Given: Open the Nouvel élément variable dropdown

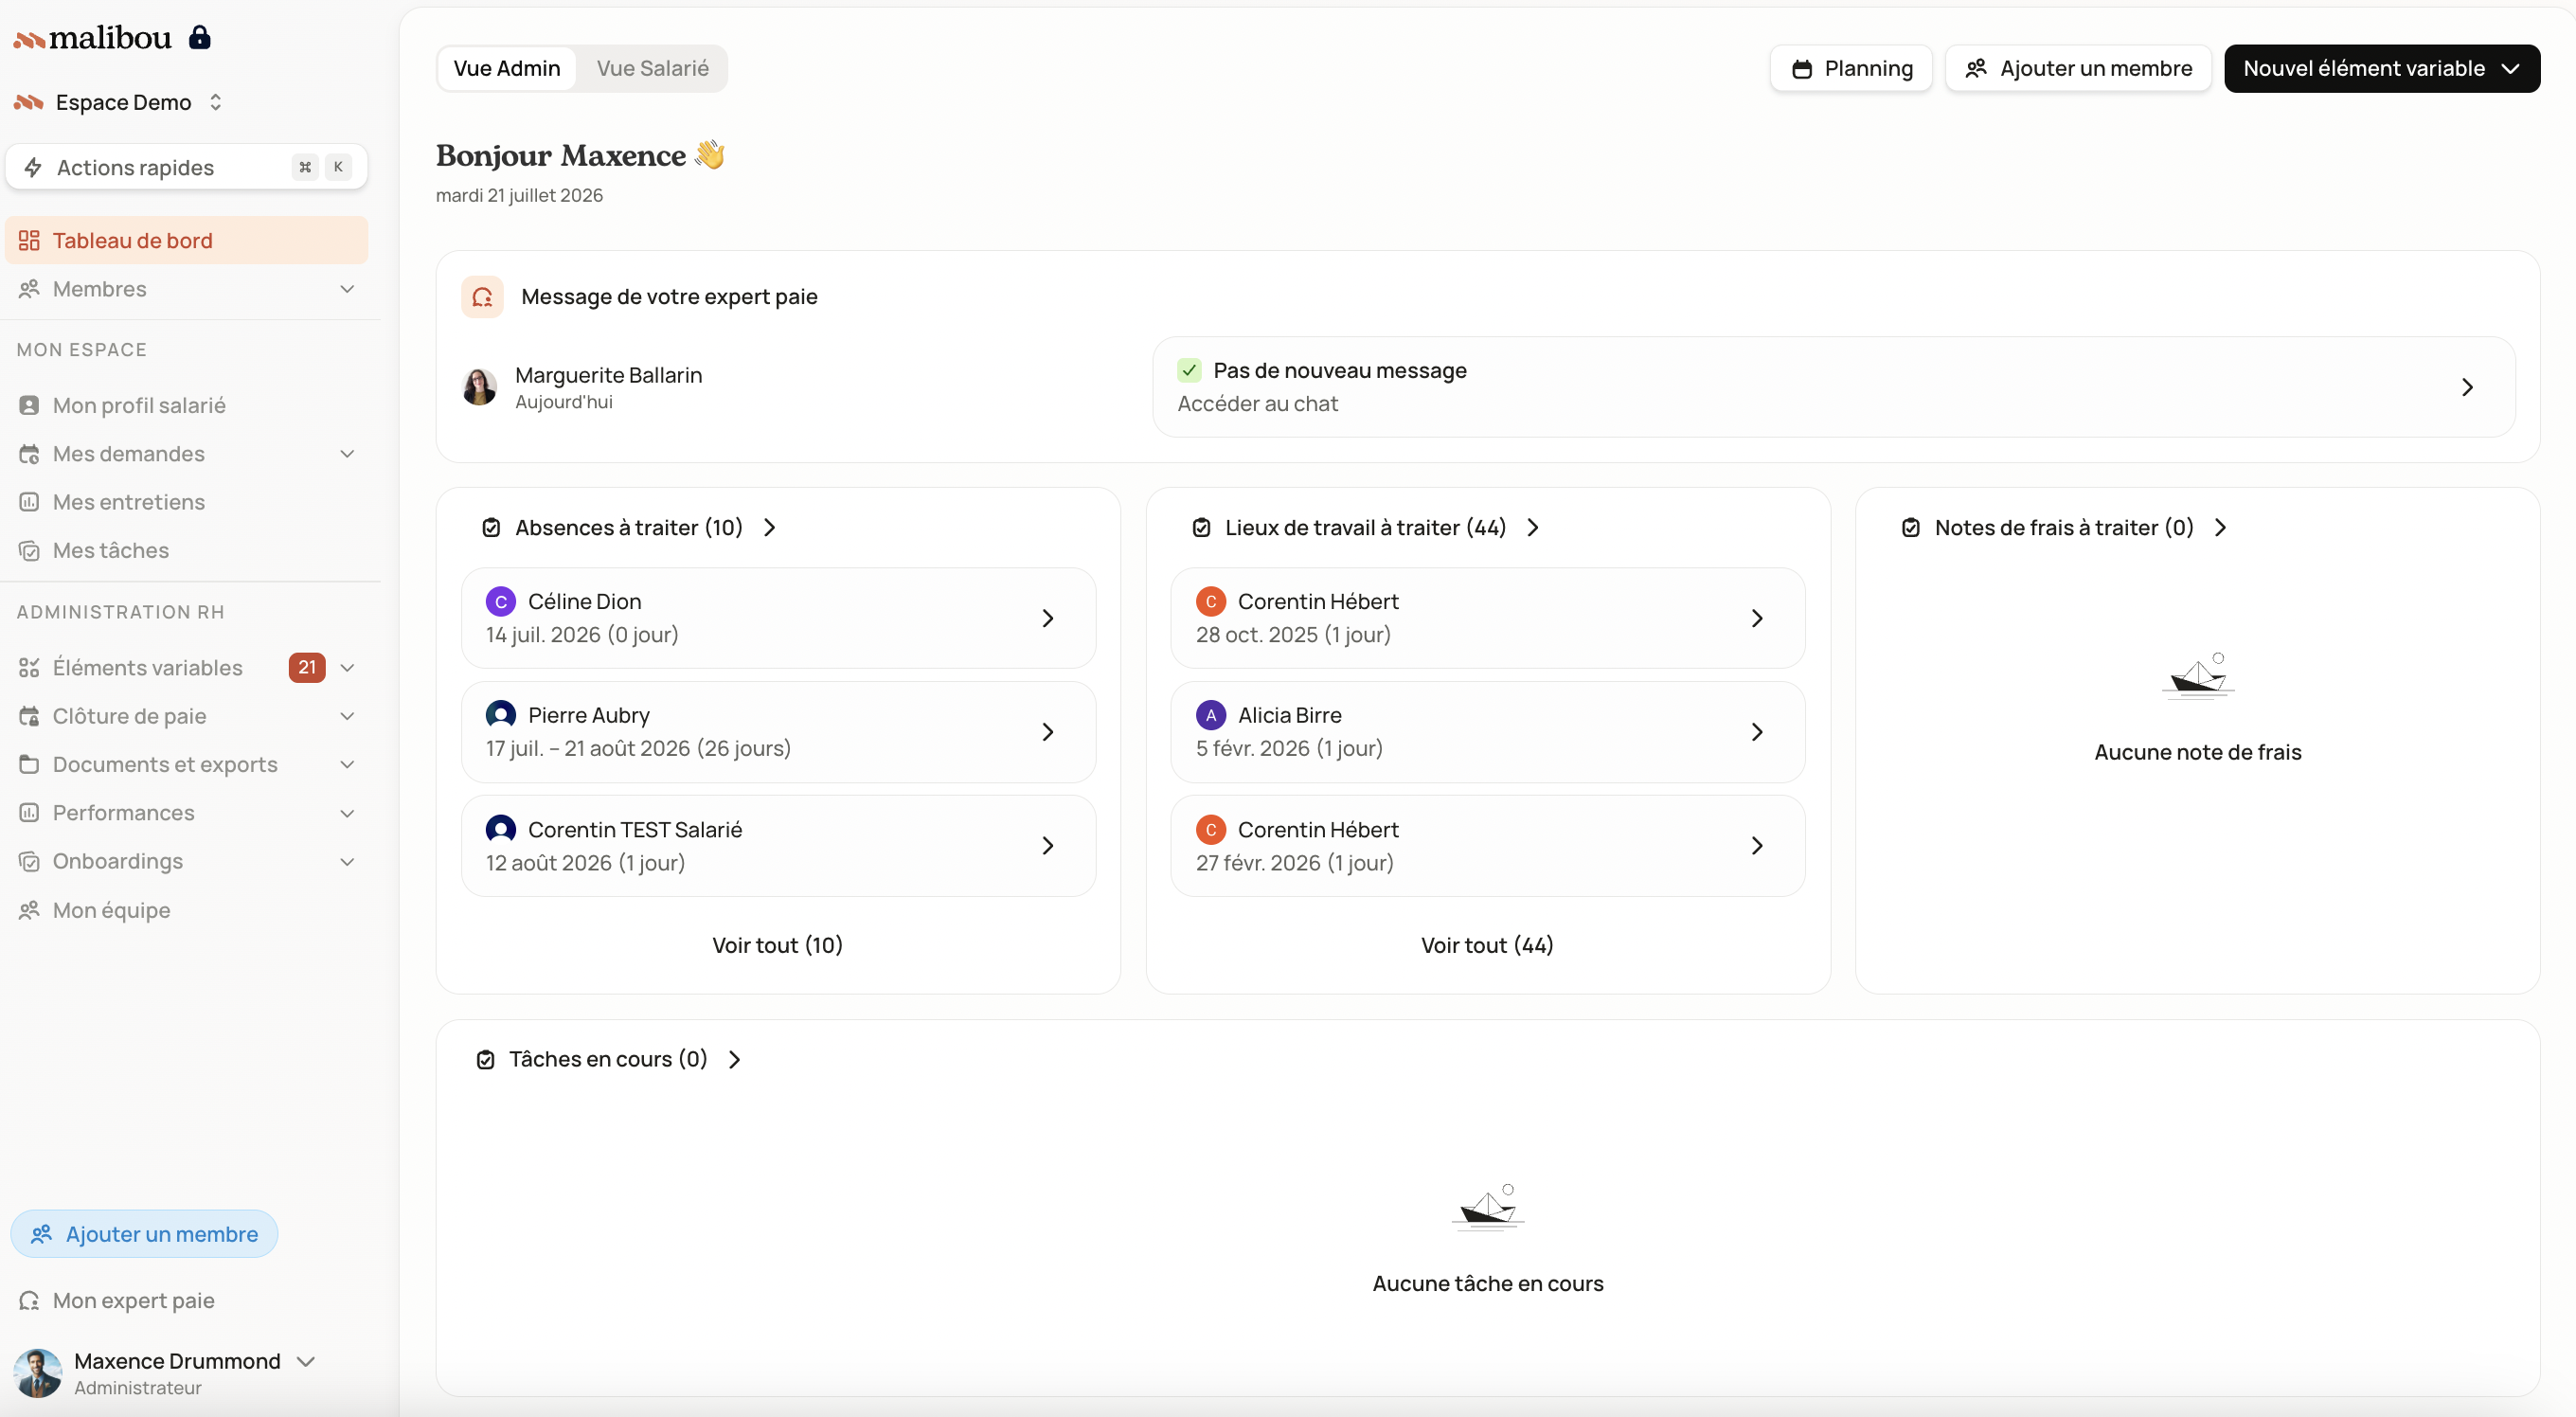Looking at the screenshot, I should (2382, 68).
